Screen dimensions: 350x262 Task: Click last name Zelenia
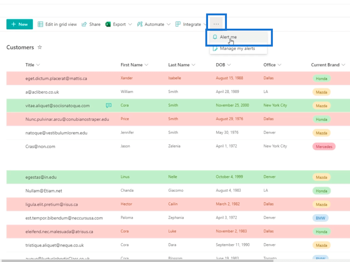(x=174, y=146)
